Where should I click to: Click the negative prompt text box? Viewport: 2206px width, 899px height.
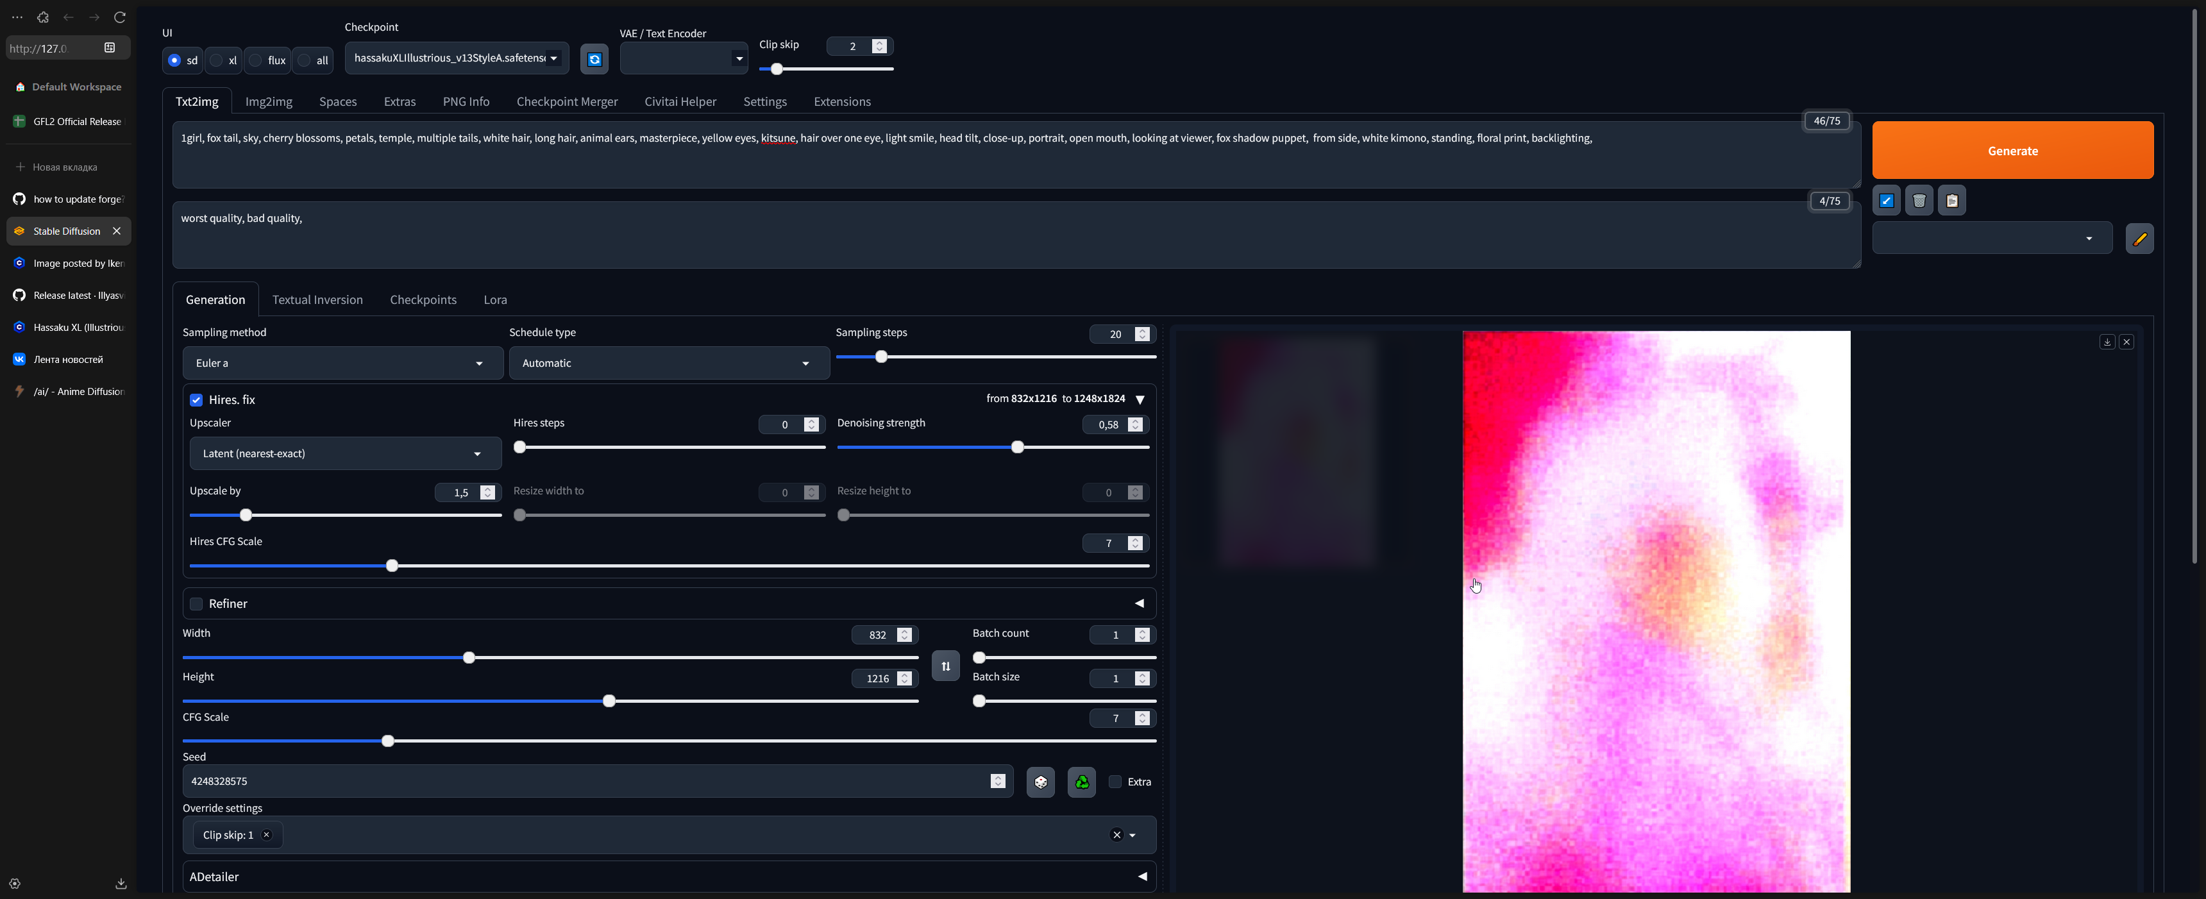pos(1016,235)
